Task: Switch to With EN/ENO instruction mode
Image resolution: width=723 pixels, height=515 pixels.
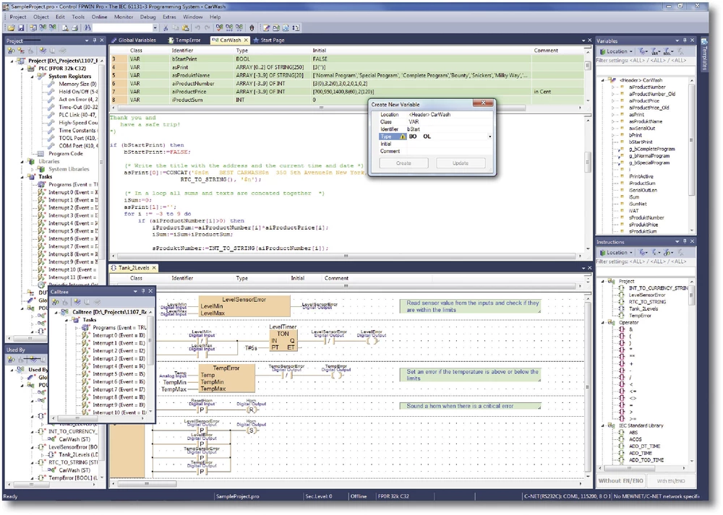Action: point(670,480)
